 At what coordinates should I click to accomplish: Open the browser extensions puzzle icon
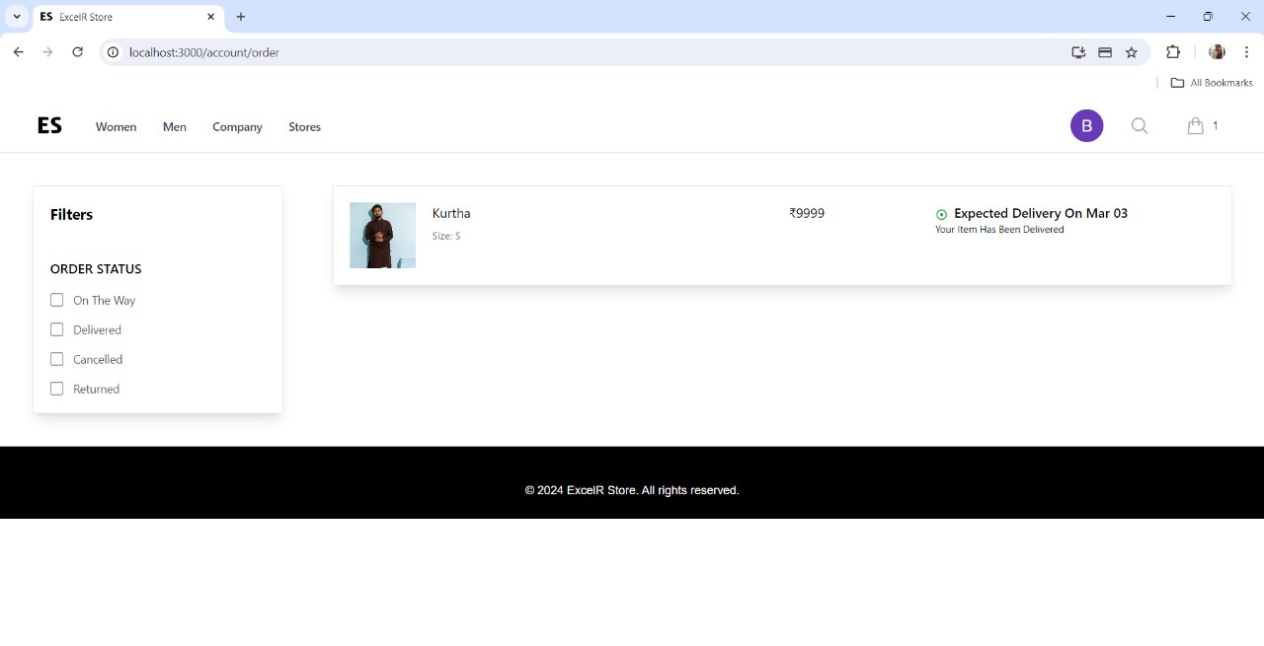1173,52
